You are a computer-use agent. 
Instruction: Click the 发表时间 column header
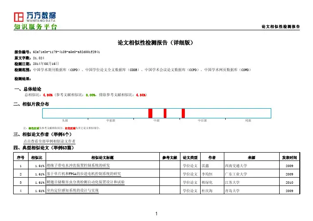289,157
